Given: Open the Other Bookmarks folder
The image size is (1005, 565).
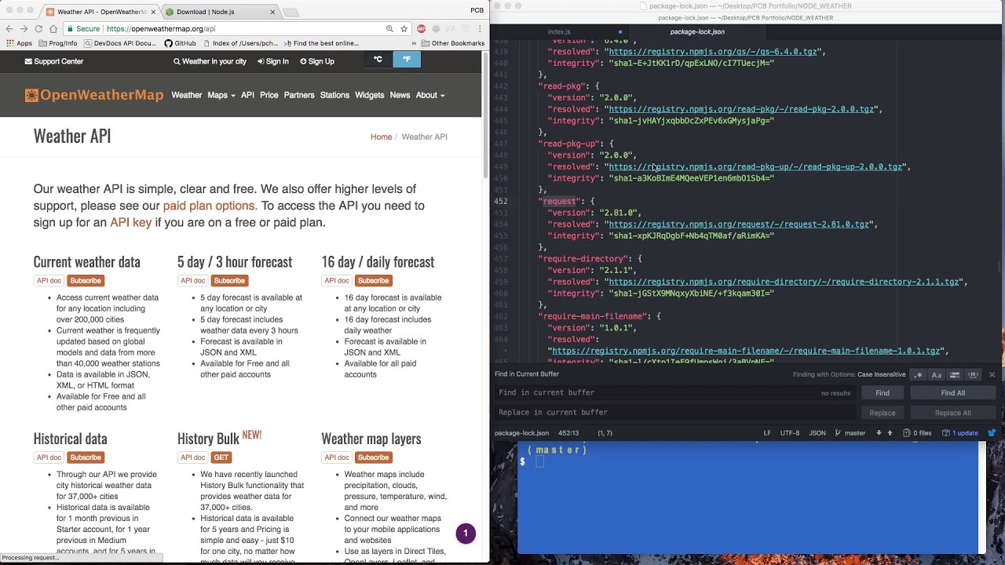Looking at the screenshot, I should pyautogui.click(x=452, y=43).
